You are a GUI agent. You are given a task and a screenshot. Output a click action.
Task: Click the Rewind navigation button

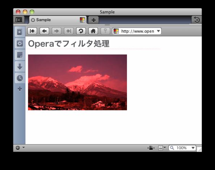click(32, 31)
